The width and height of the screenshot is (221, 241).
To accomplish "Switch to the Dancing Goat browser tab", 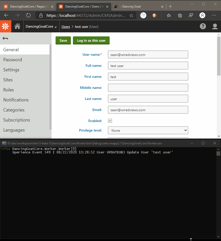I will 138,7.
